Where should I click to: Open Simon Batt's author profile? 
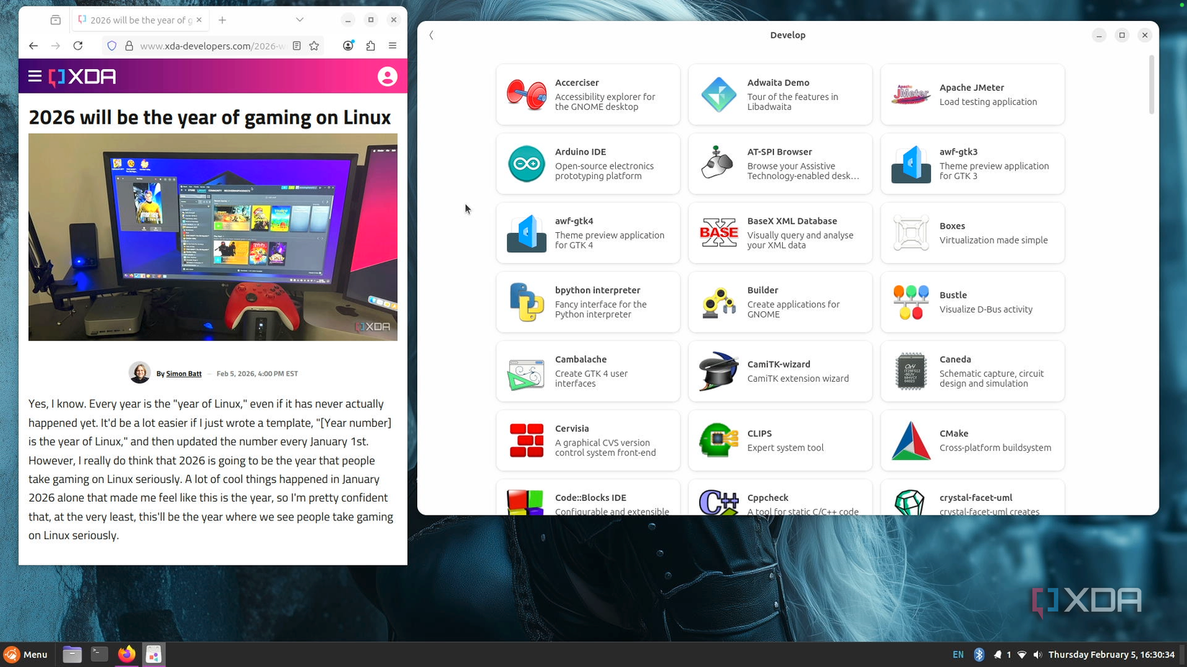click(183, 373)
